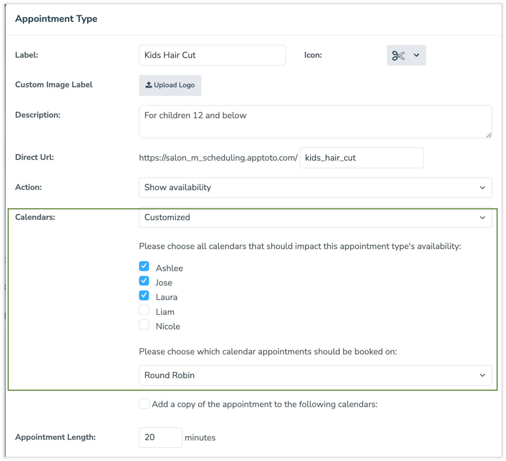The width and height of the screenshot is (506, 461).
Task: Edit the 'kids_hair_cut' URL slug
Action: 361,158
